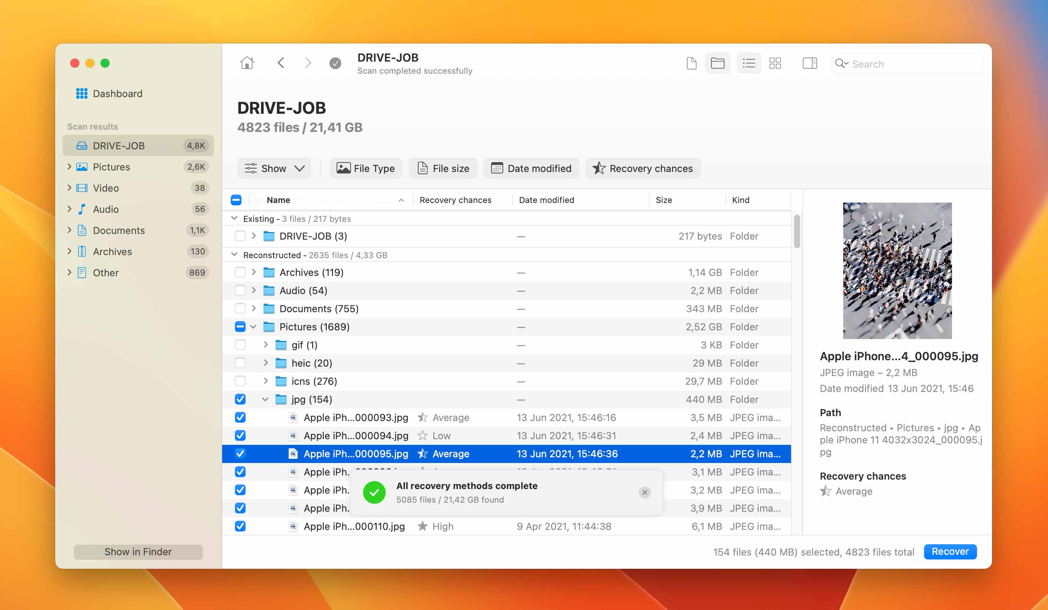Uncheck the jpg (154) folder checkbox
Image resolution: width=1048 pixels, height=610 pixels.
coord(240,399)
